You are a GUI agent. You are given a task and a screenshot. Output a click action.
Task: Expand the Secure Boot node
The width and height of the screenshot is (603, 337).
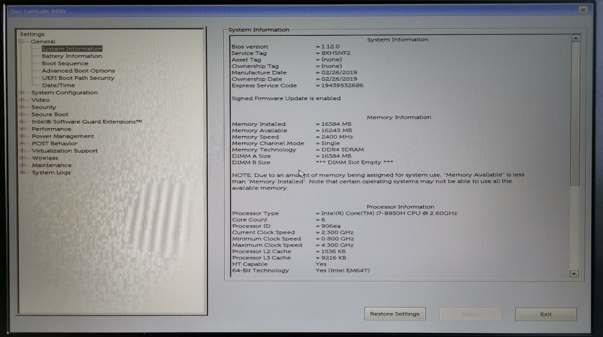pos(22,114)
